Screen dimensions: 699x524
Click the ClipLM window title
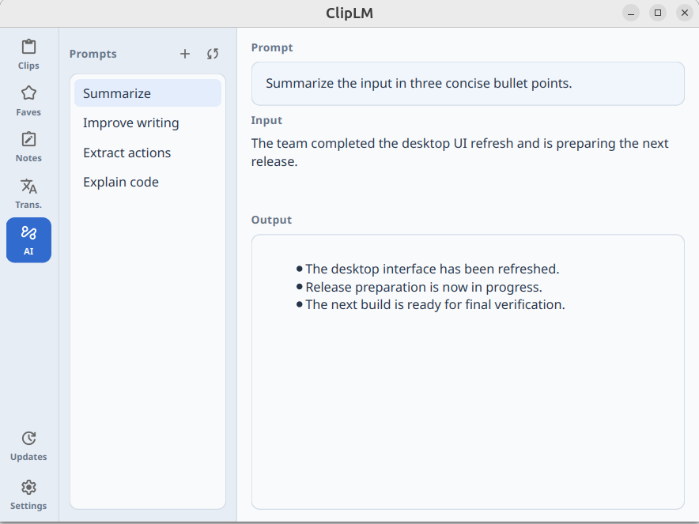coord(349,13)
